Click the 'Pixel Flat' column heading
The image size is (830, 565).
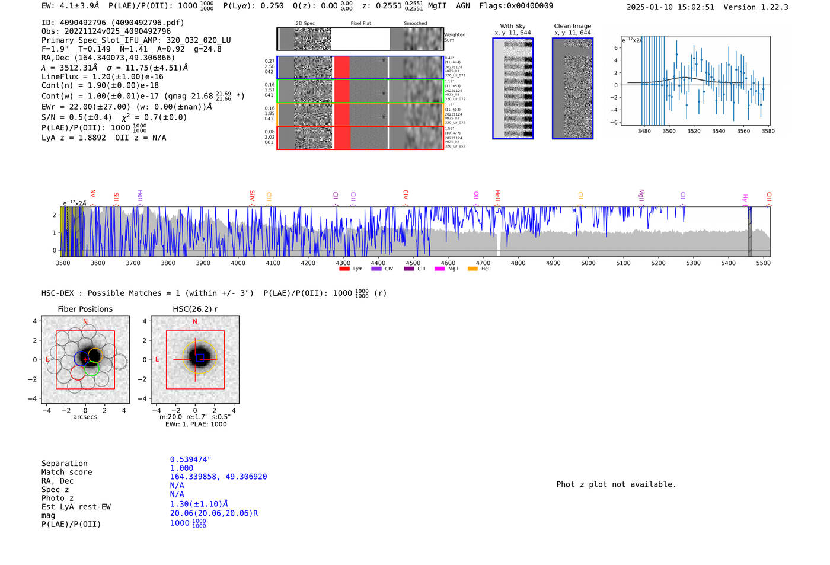click(x=360, y=23)
